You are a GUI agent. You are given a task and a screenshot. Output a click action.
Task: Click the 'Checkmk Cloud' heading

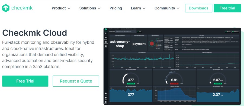click(x=34, y=33)
